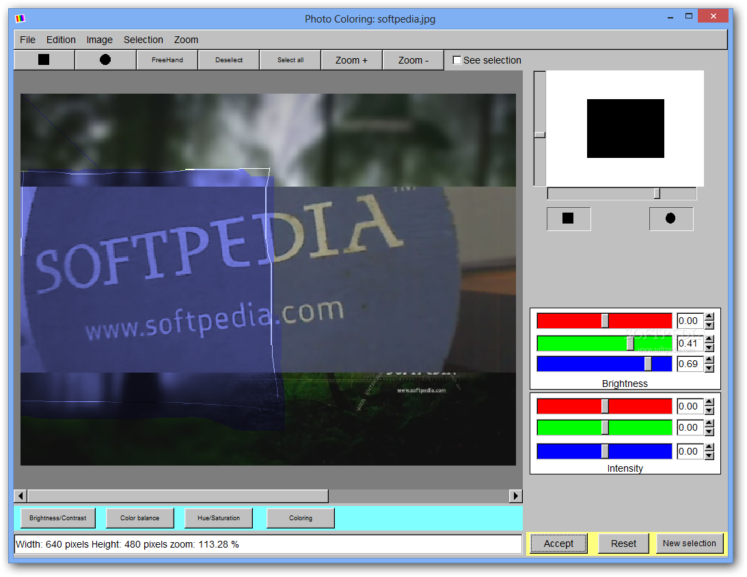The image size is (747, 577).
Task: Increase green Brightness value 0.41 with up arrow
Action: [709, 339]
